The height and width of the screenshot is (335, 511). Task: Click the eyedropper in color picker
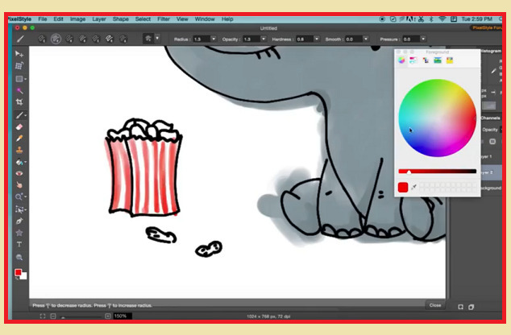pyautogui.click(x=414, y=187)
